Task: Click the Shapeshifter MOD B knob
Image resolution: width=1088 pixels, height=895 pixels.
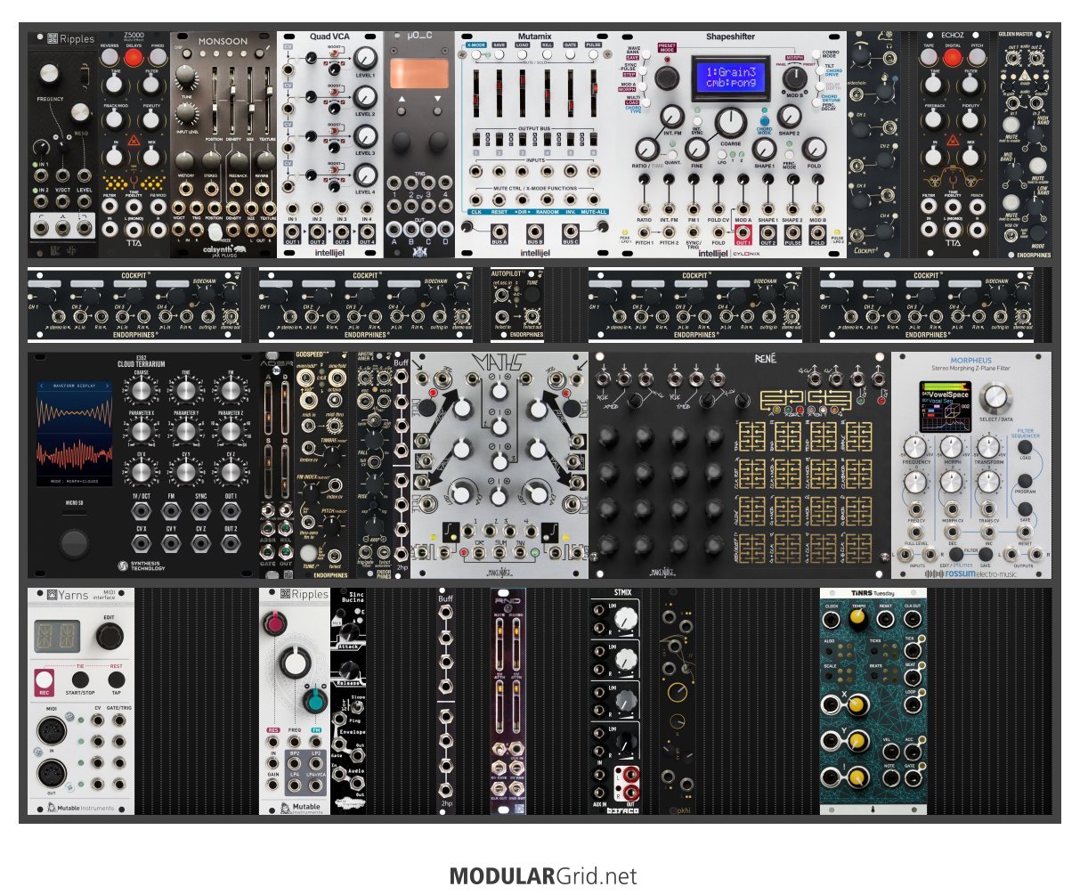Action: [x=794, y=78]
